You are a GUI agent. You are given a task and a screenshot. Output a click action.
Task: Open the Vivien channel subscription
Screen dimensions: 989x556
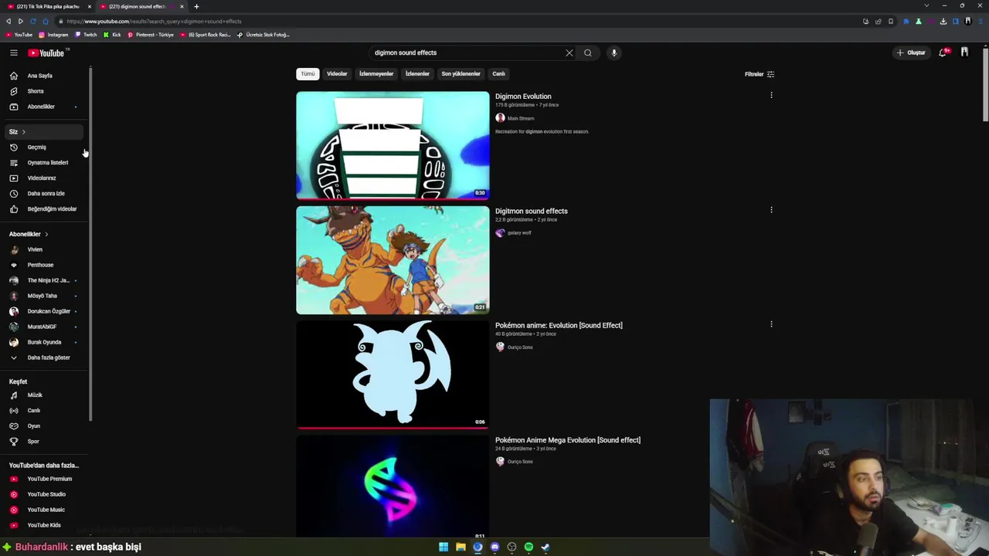43,249
